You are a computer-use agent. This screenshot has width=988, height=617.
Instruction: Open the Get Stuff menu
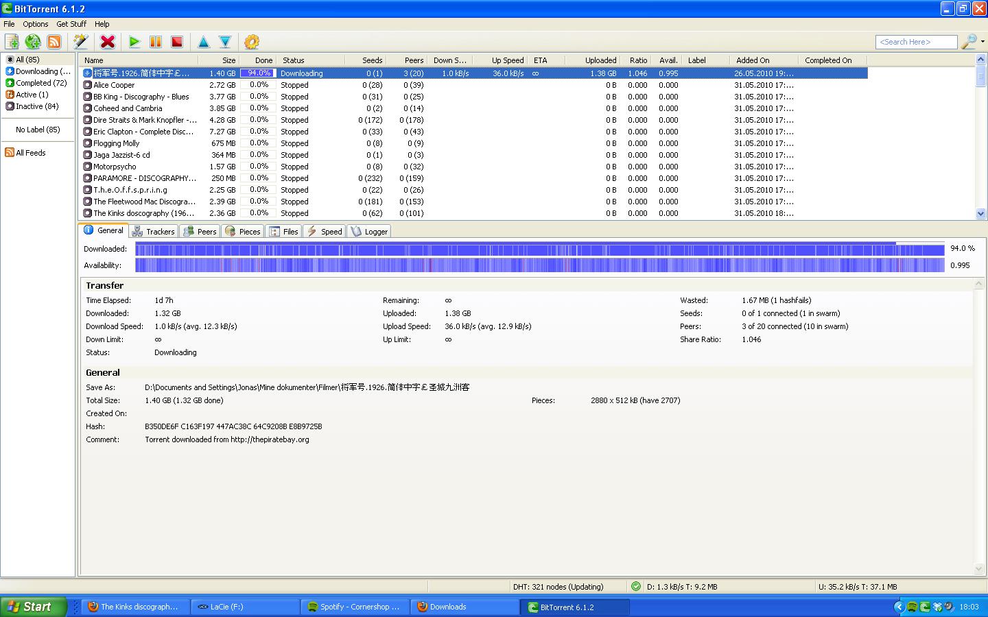pos(71,24)
